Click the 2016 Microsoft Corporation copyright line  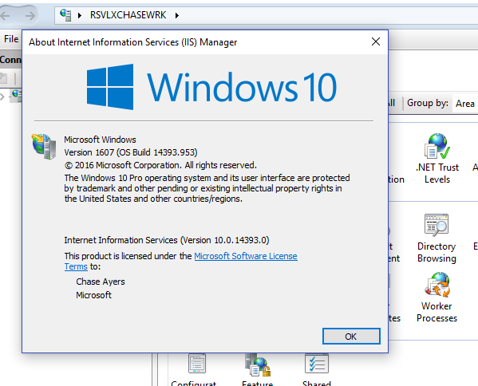tap(160, 165)
